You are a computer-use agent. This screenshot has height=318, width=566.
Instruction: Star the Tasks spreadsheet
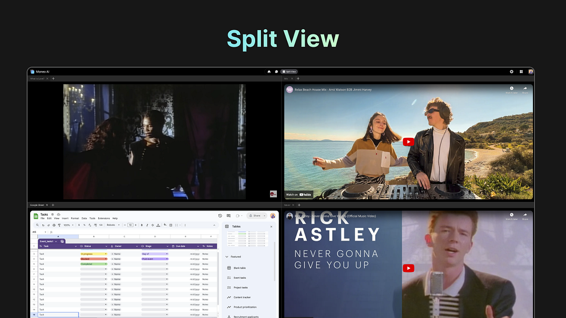click(53, 215)
